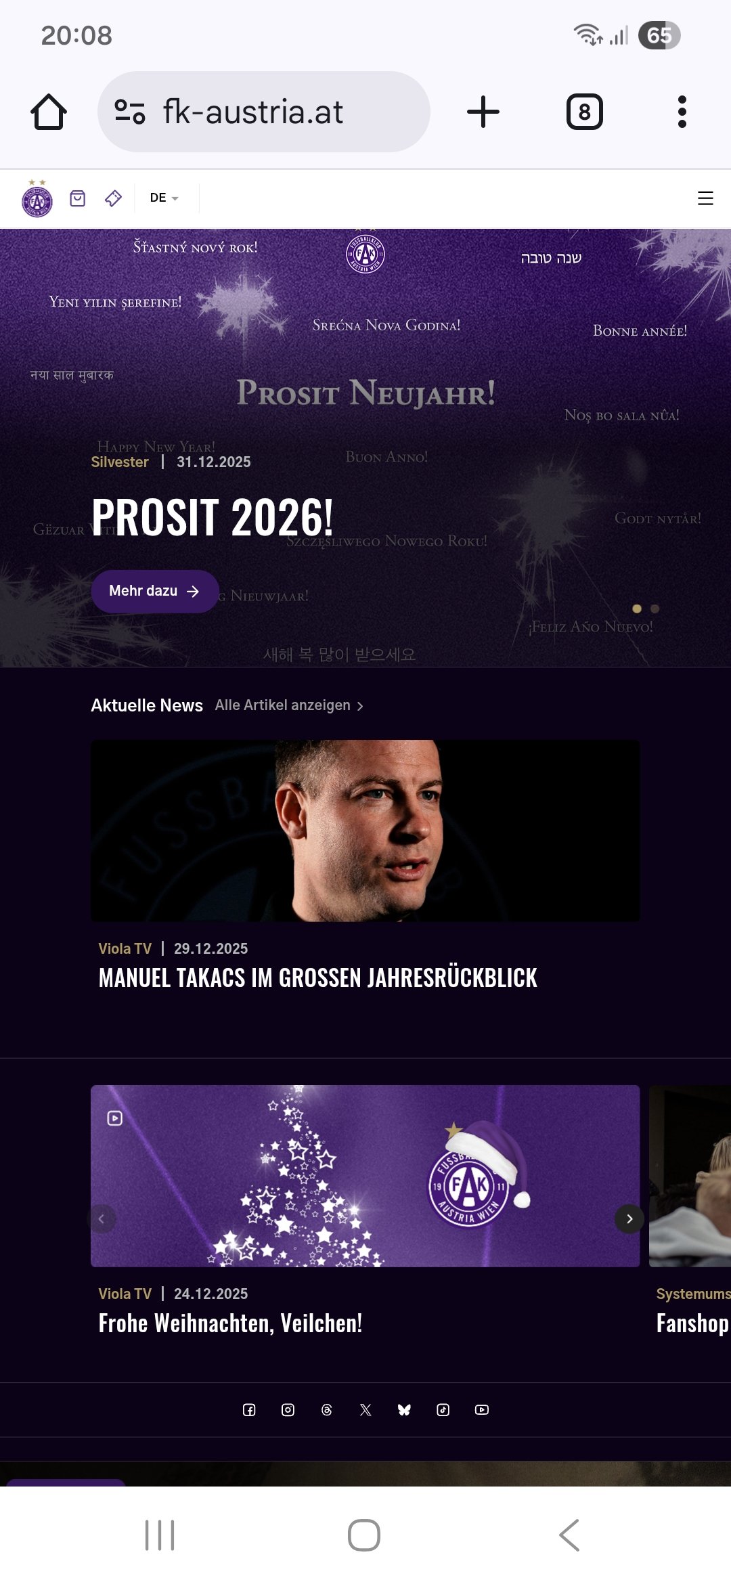Select second hero slider dot
This screenshot has height=1584, width=731.
tap(655, 609)
